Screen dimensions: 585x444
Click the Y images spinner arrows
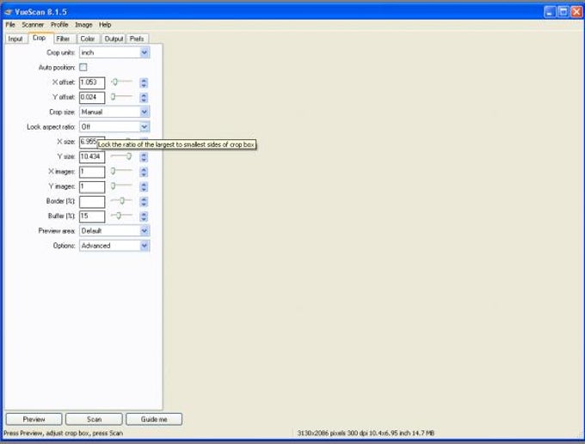144,187
